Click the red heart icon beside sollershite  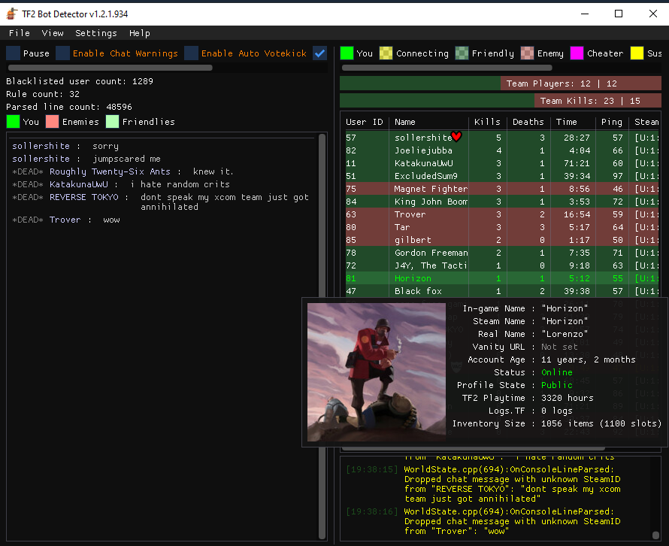[456, 137]
